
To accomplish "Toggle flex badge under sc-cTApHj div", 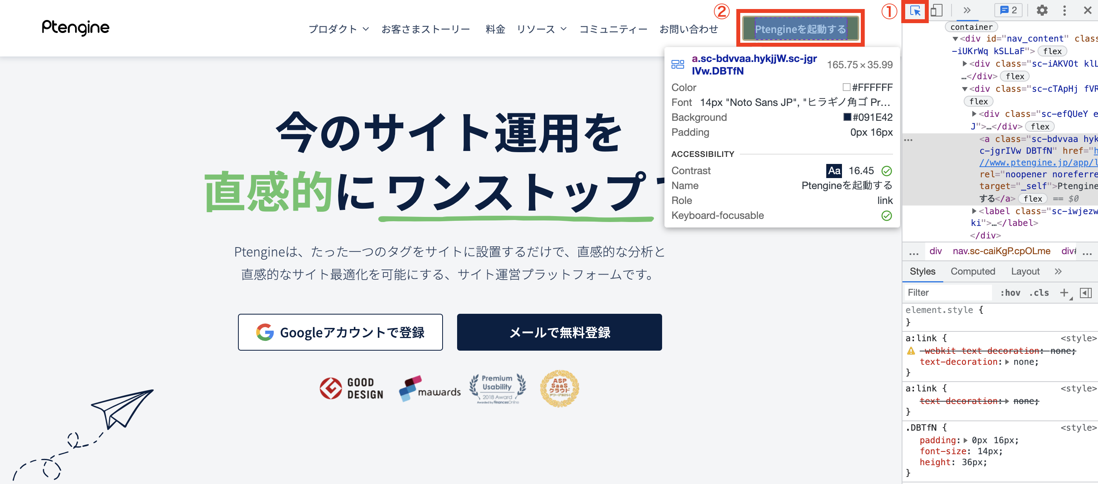I will (x=978, y=101).
